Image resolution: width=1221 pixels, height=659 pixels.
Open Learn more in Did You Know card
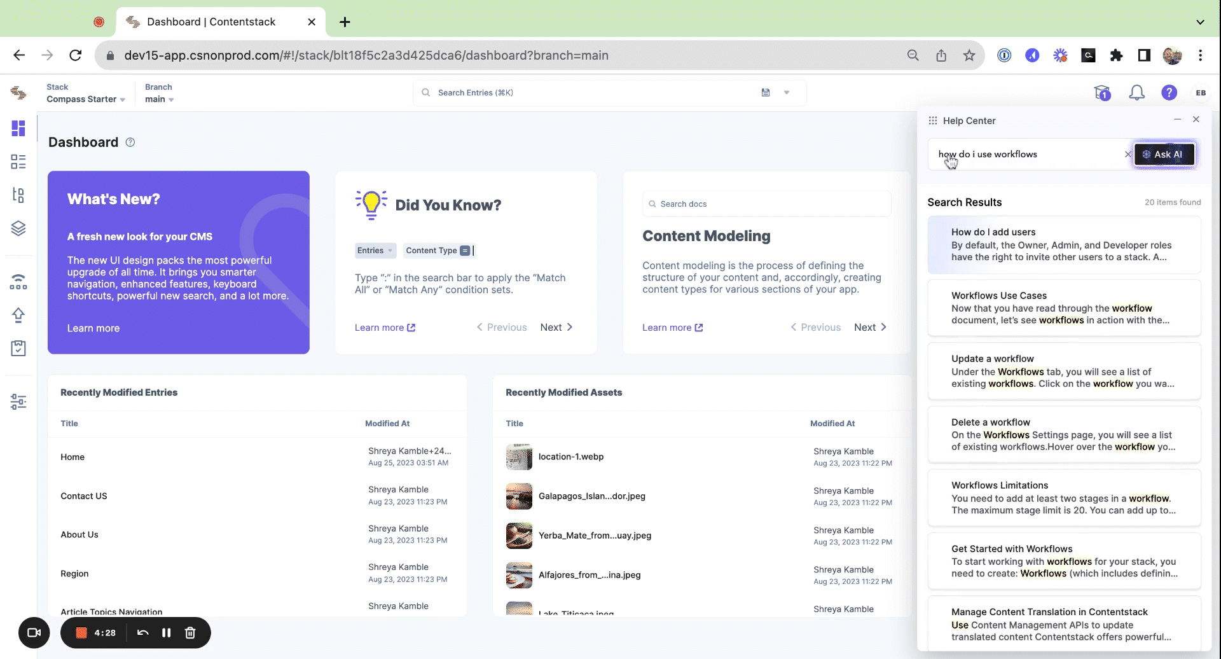pyautogui.click(x=385, y=328)
